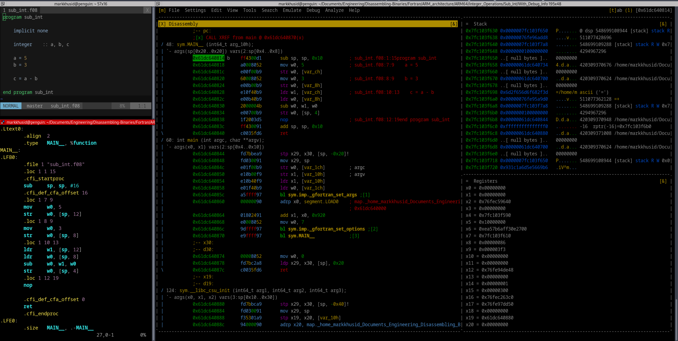Open the View menu

coord(232,10)
